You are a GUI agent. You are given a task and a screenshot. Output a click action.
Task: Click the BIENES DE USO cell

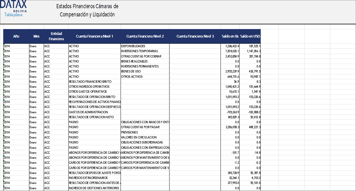pos(129,71)
